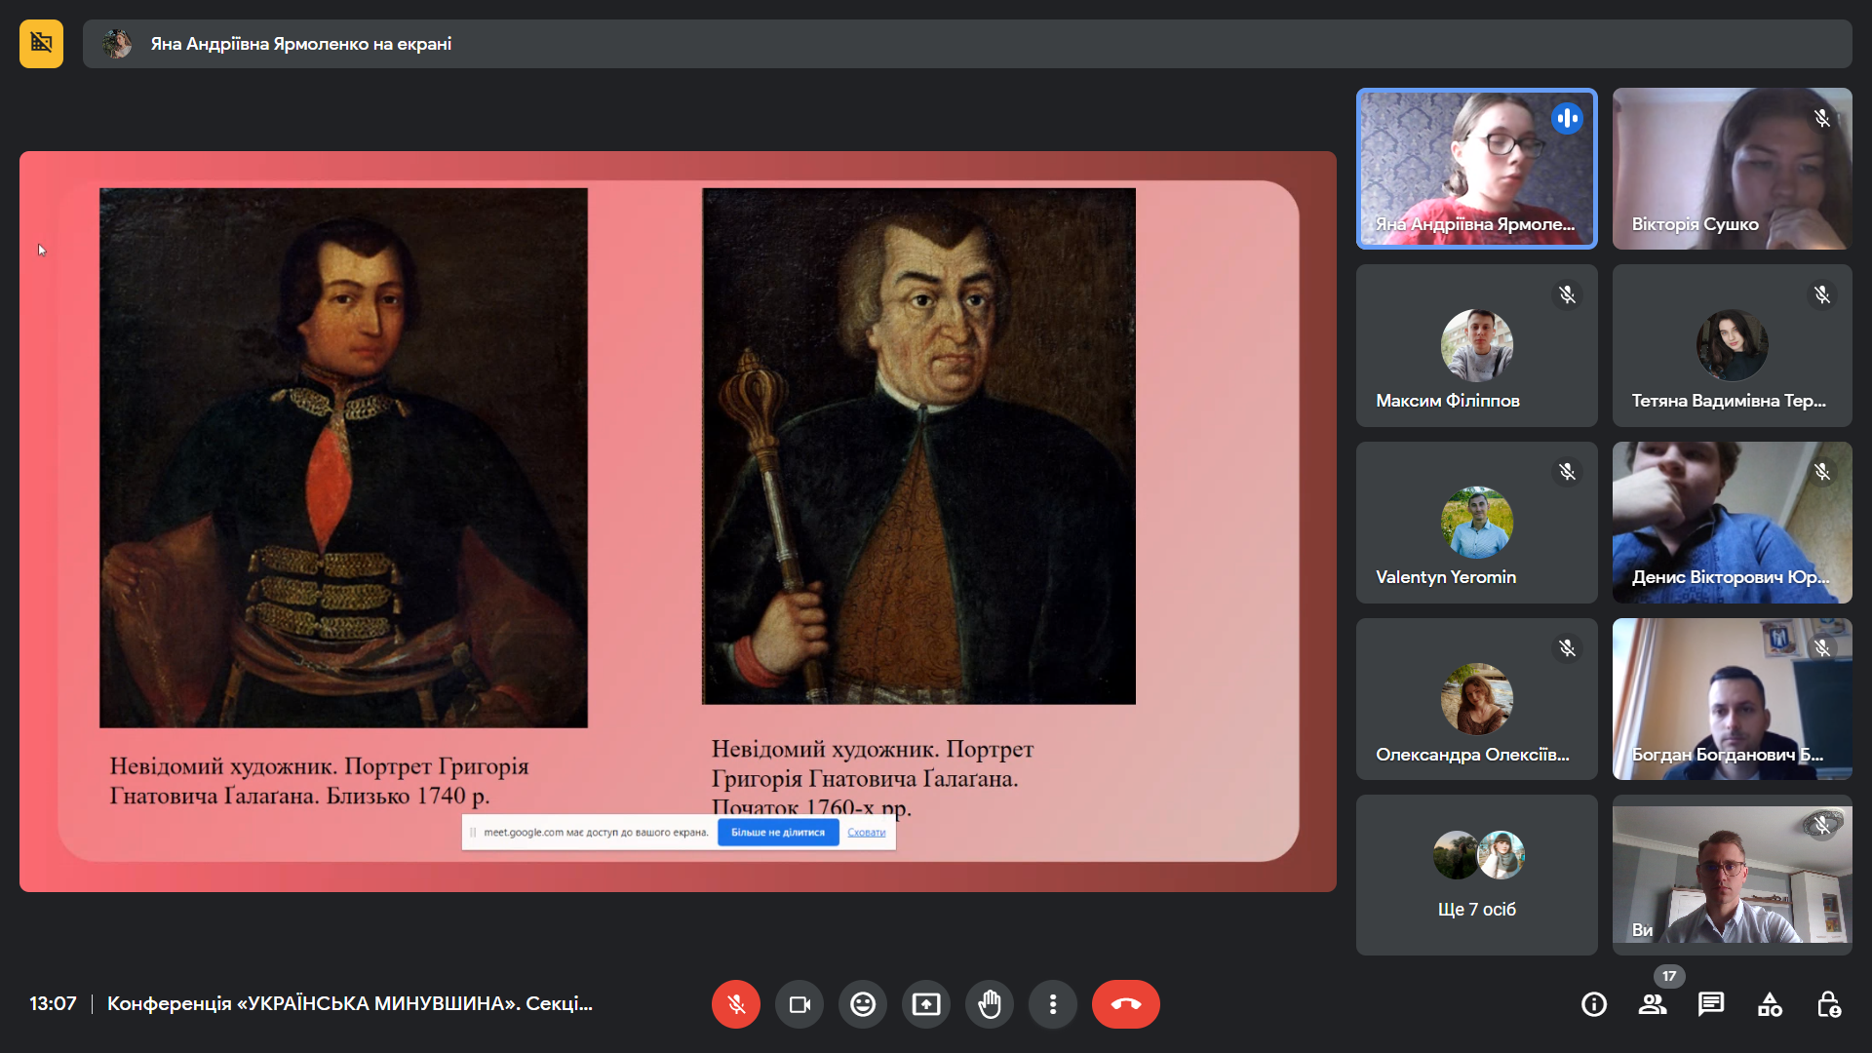Click the present screen button
Viewport: 1872px width, 1053px height.
click(x=926, y=1004)
